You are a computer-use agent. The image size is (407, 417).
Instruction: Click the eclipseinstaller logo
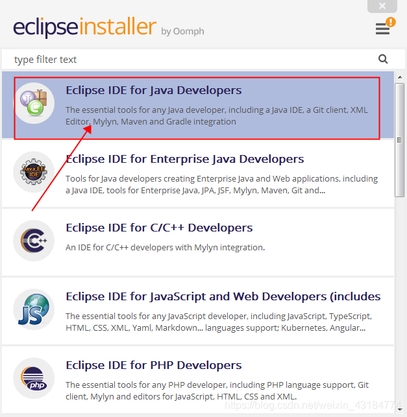[x=84, y=27]
